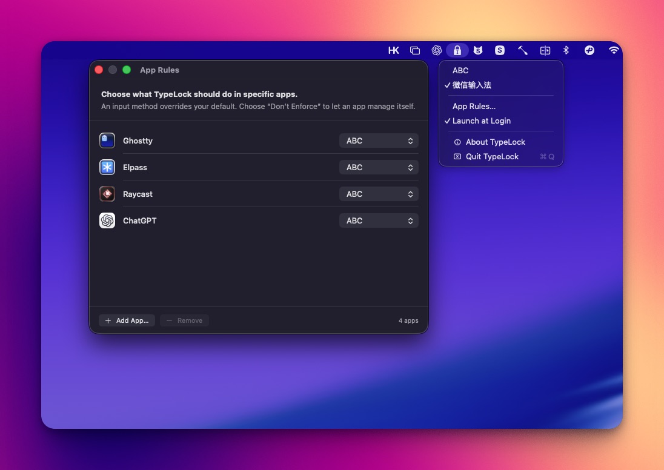Screen dimensions: 664x470
Task: Select the Ghostty row name
Action: [138, 141]
